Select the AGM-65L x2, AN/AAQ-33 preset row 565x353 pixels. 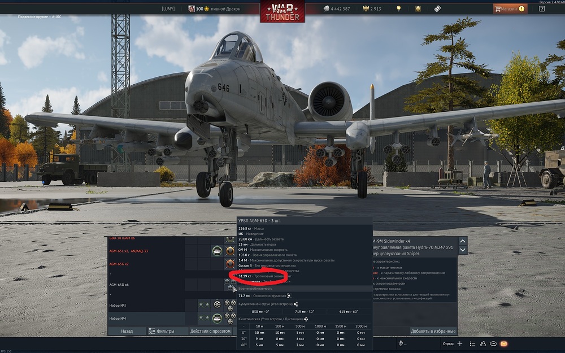tap(172, 251)
